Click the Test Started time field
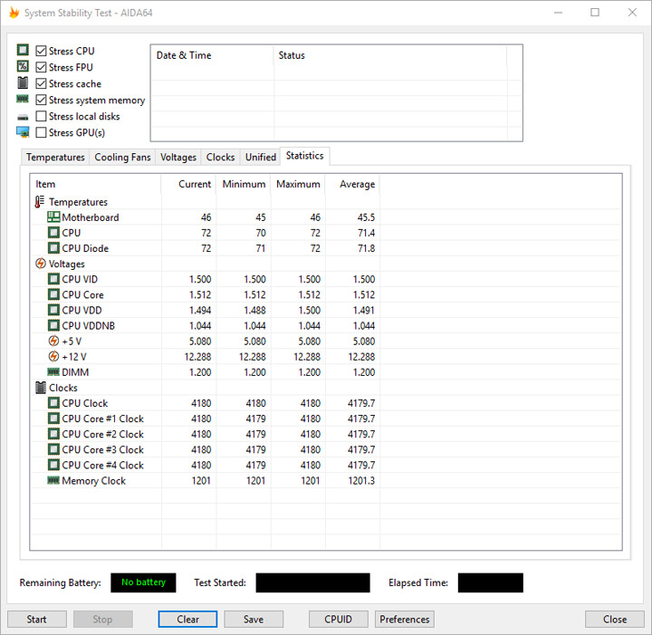Image resolution: width=652 pixels, height=635 pixels. coord(312,582)
